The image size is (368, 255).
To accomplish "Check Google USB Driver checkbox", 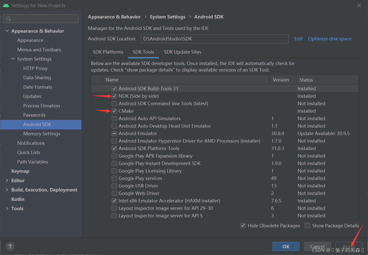I will (114, 186).
